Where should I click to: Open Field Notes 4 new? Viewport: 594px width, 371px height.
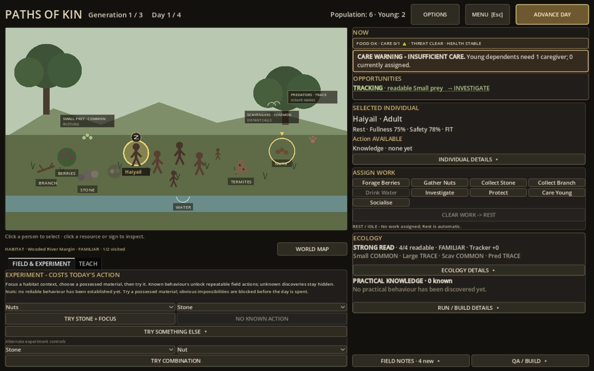(x=411, y=361)
